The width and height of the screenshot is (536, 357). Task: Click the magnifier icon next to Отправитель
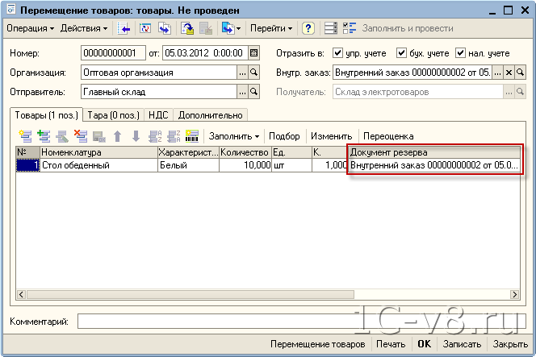pyautogui.click(x=253, y=92)
